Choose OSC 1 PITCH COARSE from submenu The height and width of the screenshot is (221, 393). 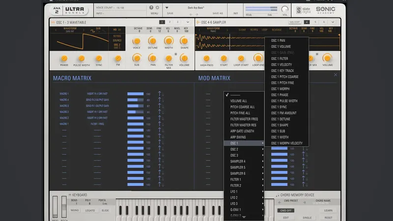tap(286, 77)
